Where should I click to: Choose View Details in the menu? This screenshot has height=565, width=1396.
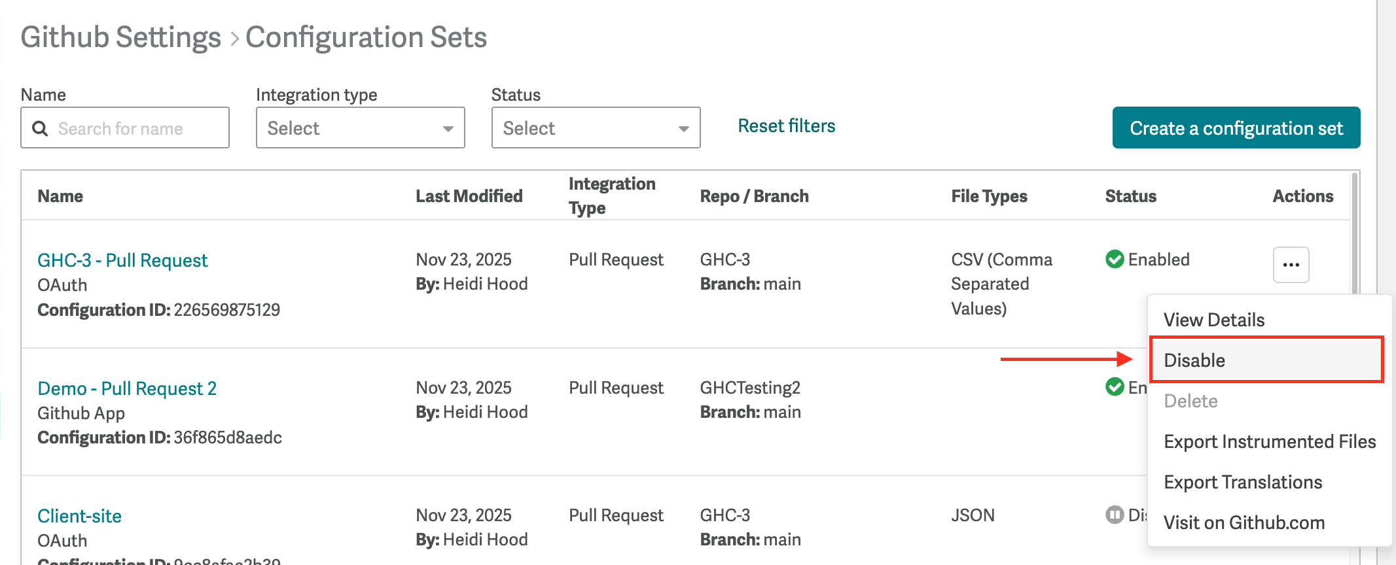[1214, 320]
